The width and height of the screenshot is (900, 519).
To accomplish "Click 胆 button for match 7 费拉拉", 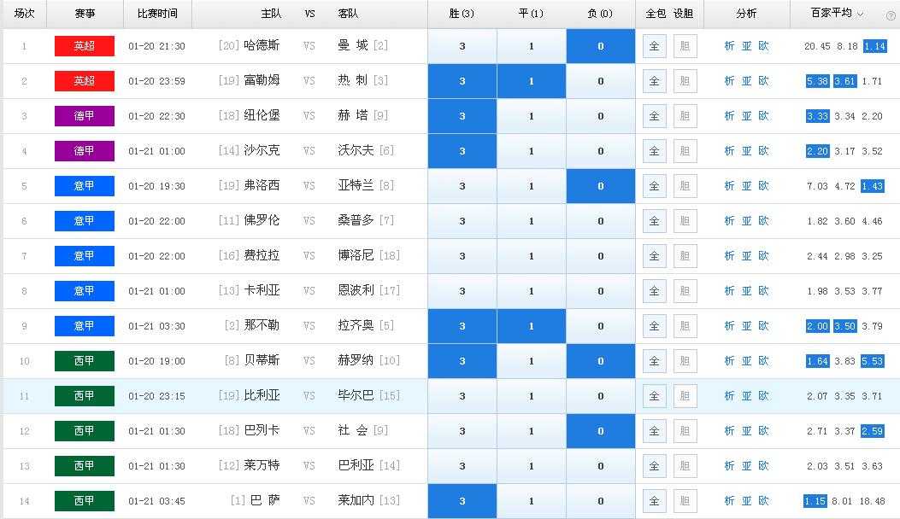I will 685,256.
